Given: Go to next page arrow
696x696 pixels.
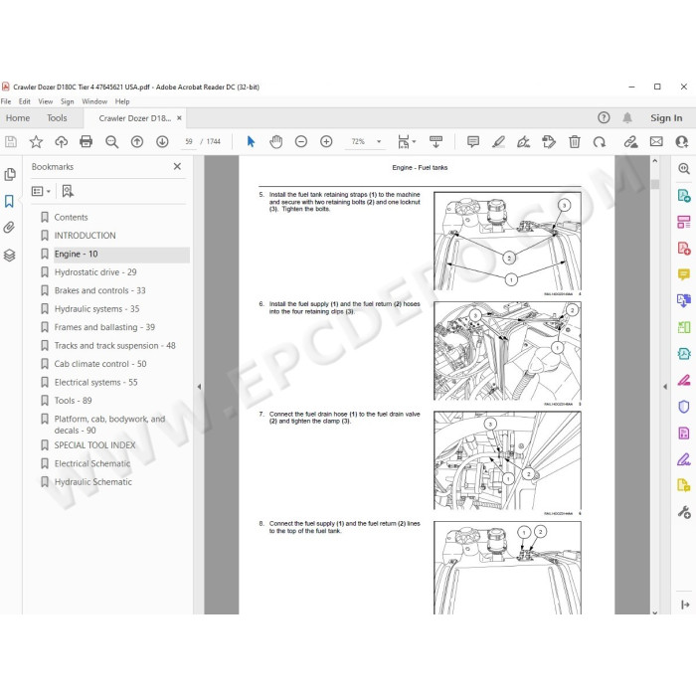Looking at the screenshot, I should click(162, 141).
